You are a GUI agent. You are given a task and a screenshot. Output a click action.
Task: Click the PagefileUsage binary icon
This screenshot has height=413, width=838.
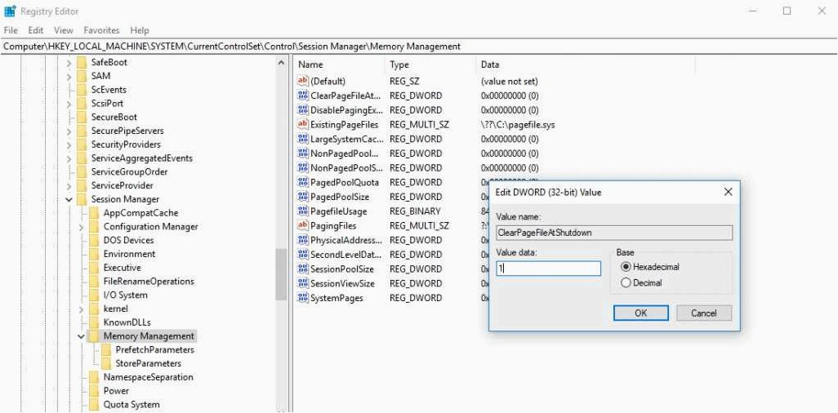[303, 211]
